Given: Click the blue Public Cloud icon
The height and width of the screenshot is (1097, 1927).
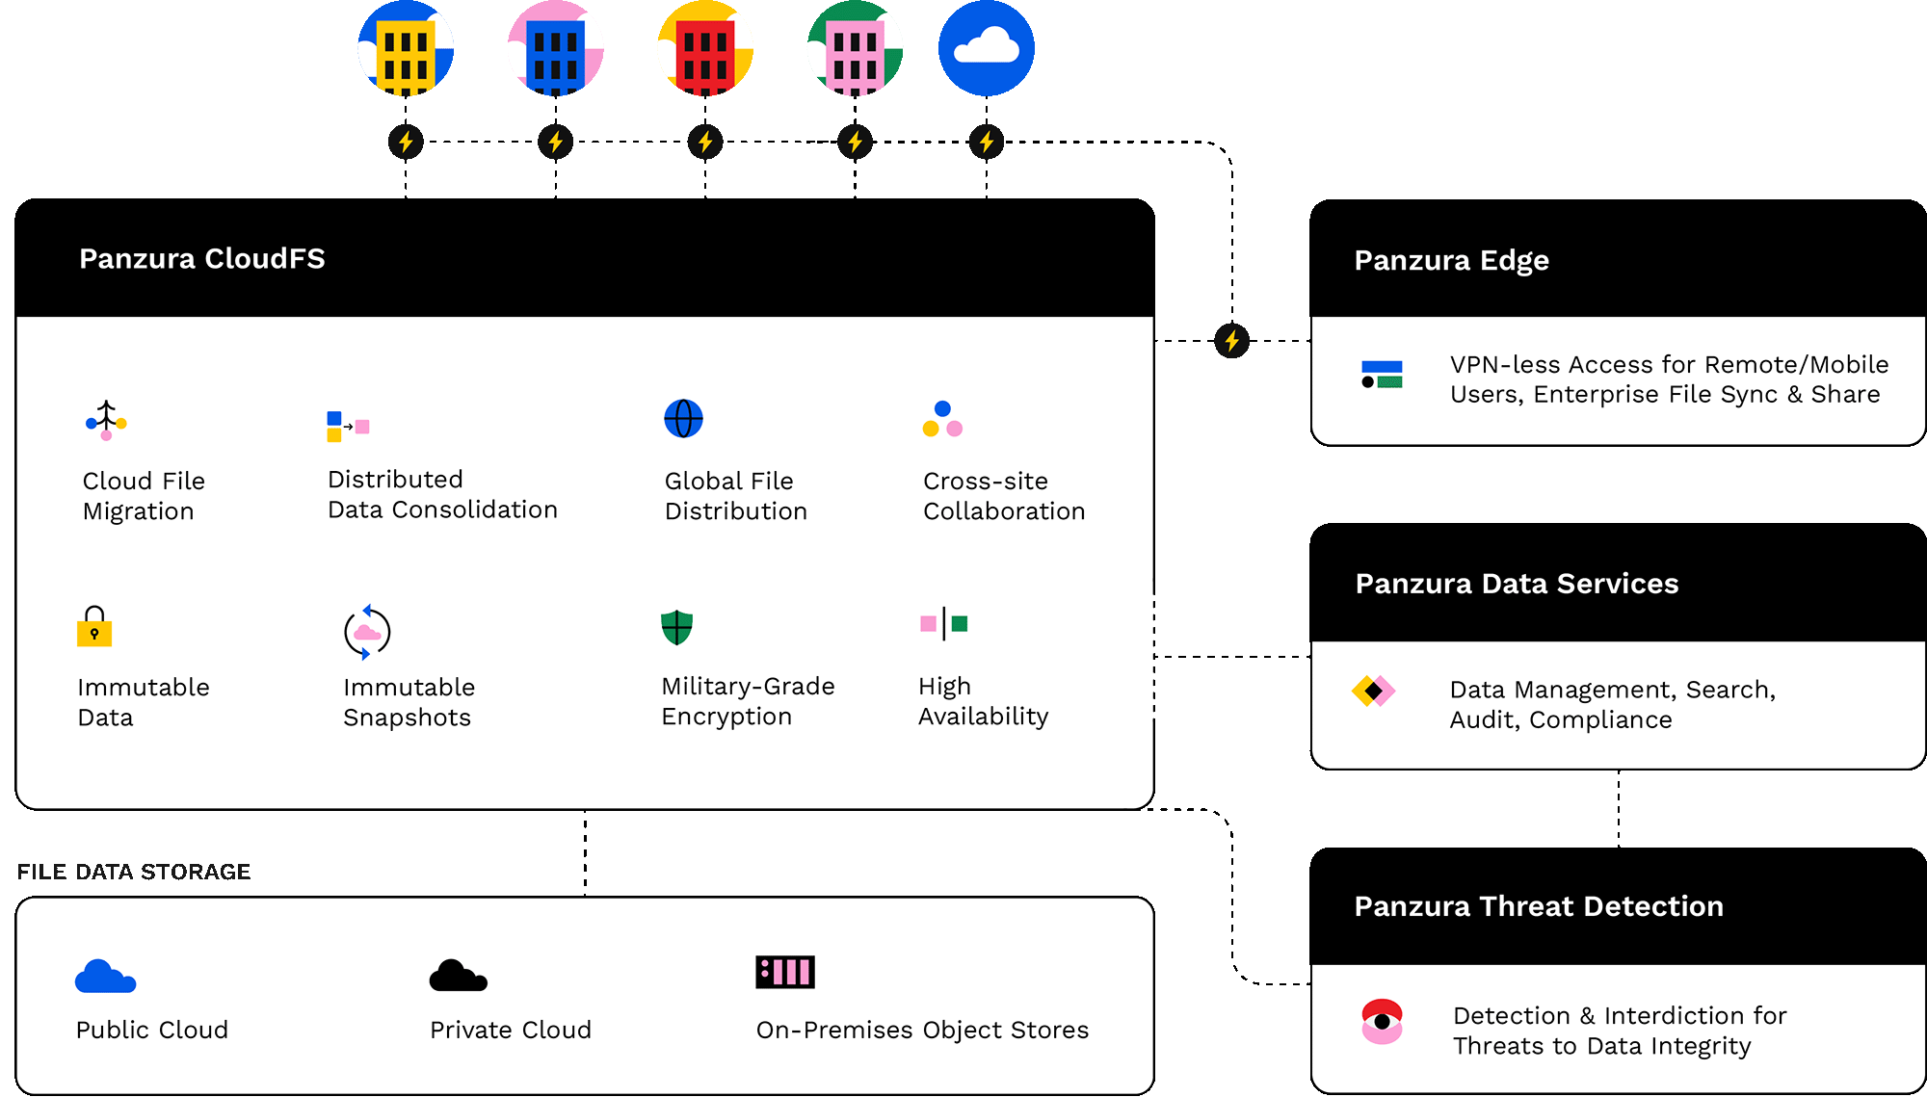Looking at the screenshot, I should [x=105, y=976].
